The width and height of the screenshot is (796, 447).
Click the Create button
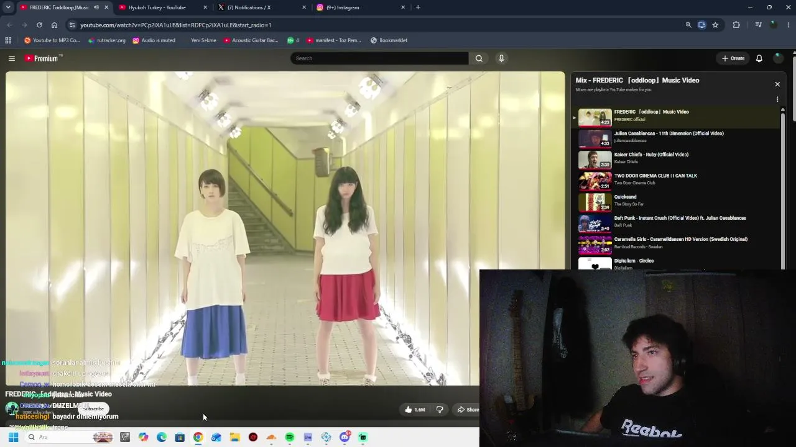[x=733, y=58]
